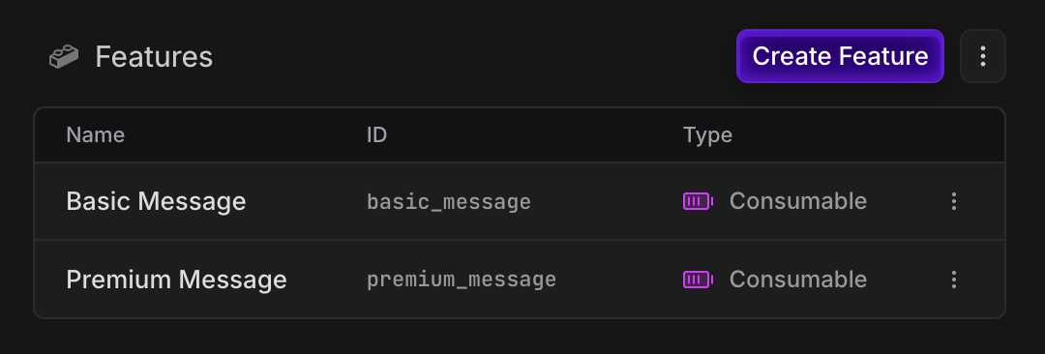Screen dimensions: 1045x354
Task: Click the features table header row
Action: (520, 135)
